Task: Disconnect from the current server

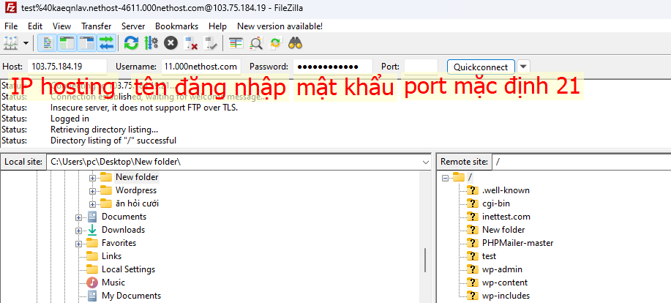Action: pyautogui.click(x=191, y=43)
